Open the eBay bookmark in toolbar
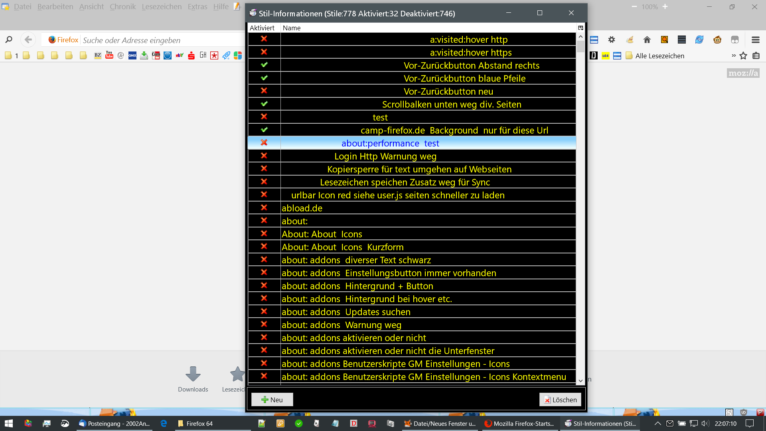 pyautogui.click(x=180, y=55)
